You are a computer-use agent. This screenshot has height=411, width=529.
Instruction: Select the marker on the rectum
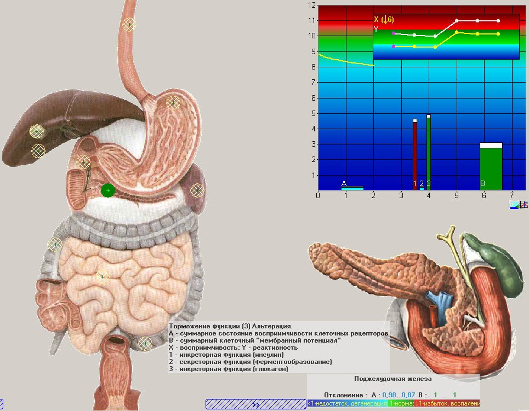(145, 343)
